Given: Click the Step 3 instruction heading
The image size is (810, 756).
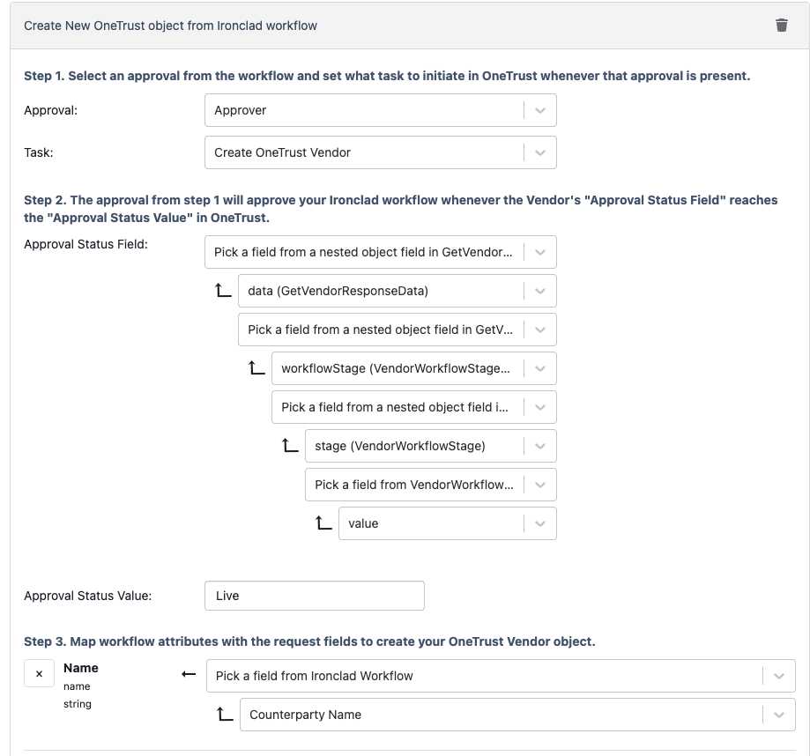Looking at the screenshot, I should point(309,641).
